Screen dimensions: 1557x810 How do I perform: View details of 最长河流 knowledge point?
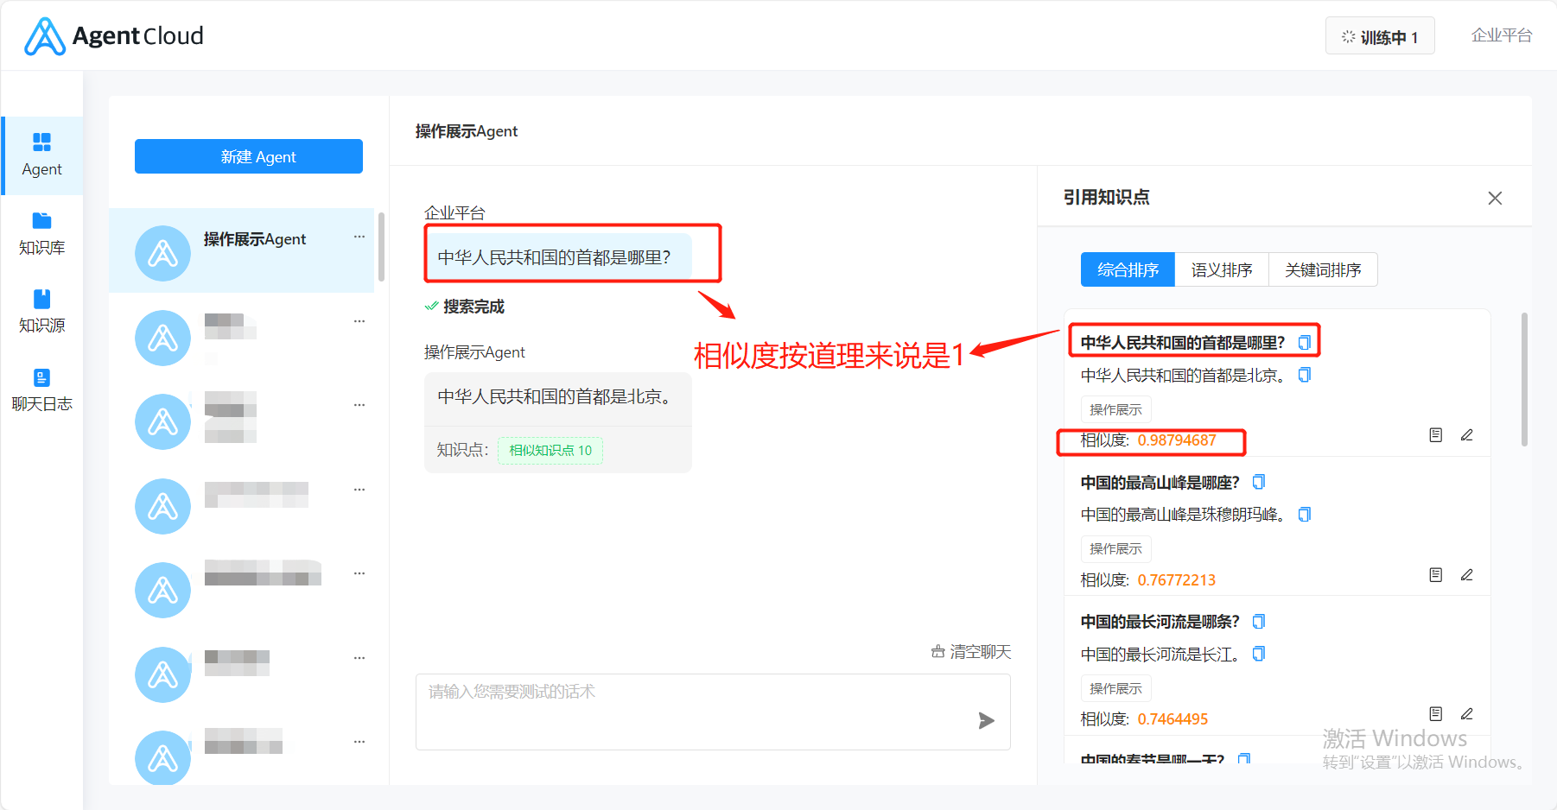[1436, 714]
